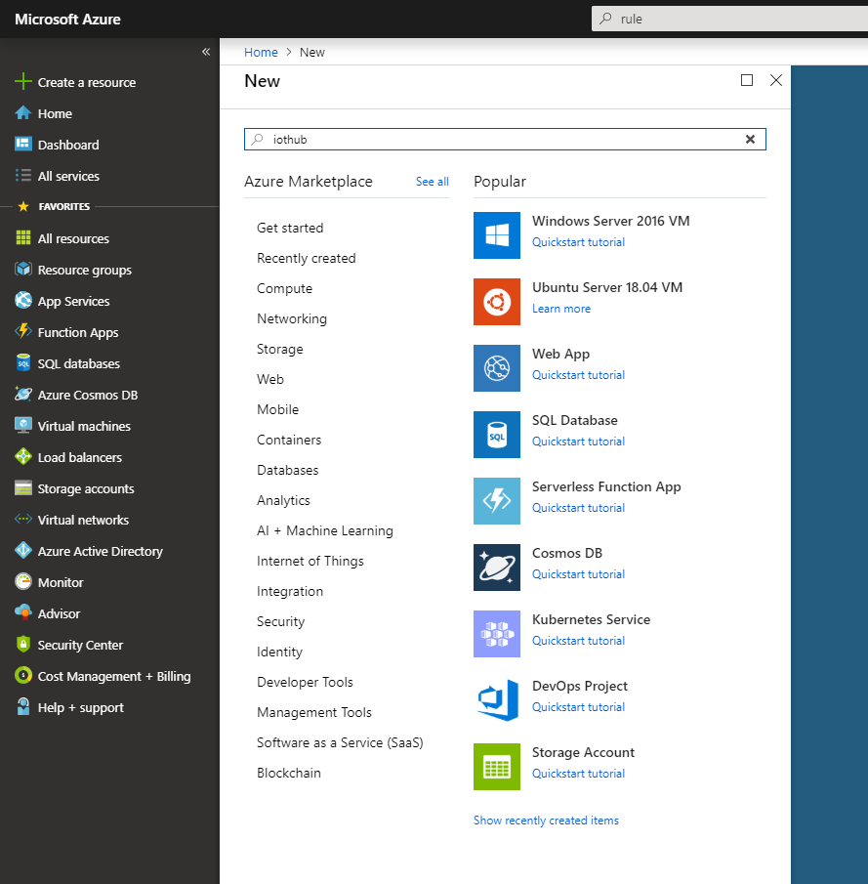Click the iothub marketplace search field
Viewport: 868px width, 884px height.
coord(505,140)
